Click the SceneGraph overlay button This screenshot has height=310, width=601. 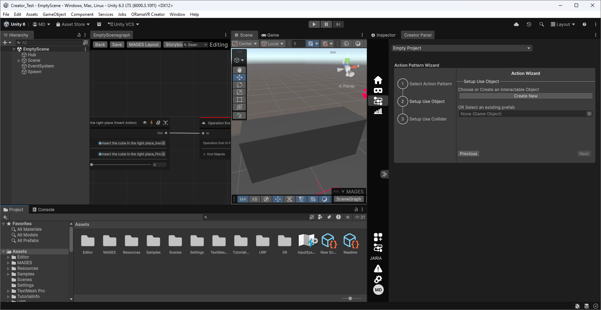[349, 199]
